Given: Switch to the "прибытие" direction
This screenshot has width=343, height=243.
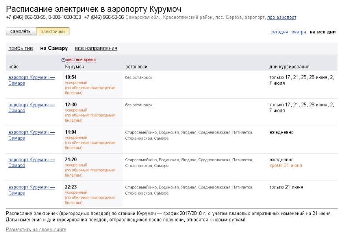Looking at the screenshot, I should [20, 48].
